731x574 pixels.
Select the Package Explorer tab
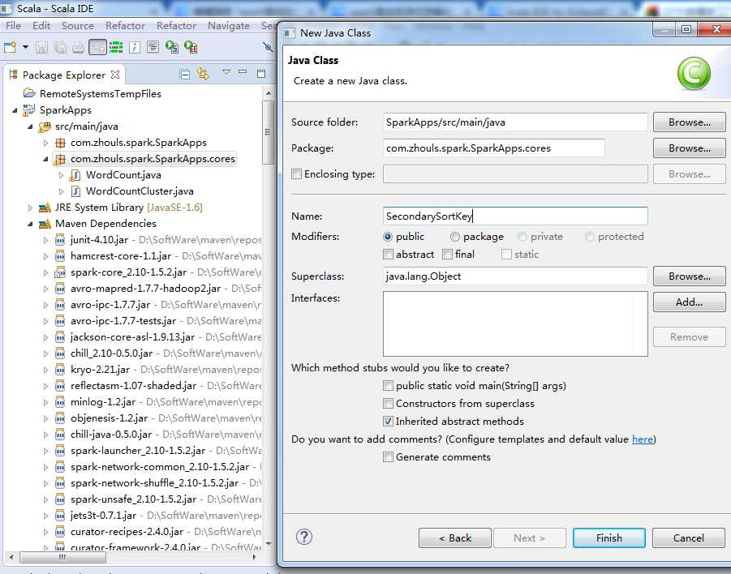[64, 75]
